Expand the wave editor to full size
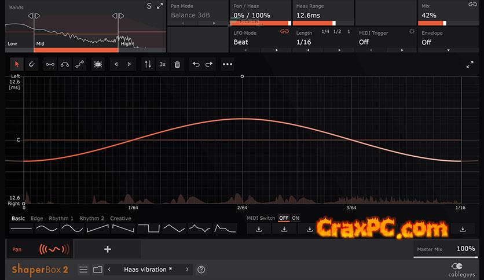Image resolution: width=484 pixels, height=280 pixels. pyautogui.click(x=470, y=65)
